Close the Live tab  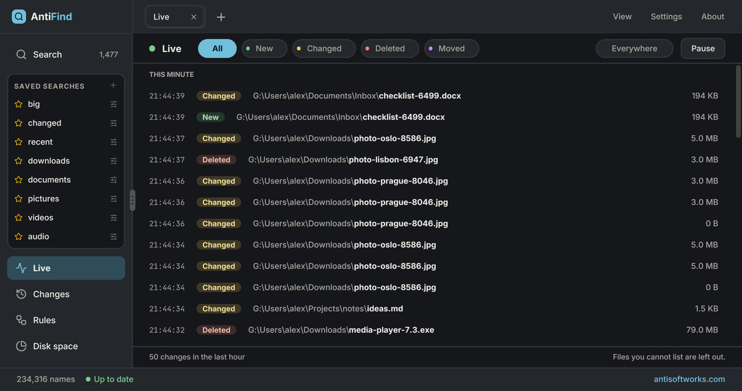[194, 17]
